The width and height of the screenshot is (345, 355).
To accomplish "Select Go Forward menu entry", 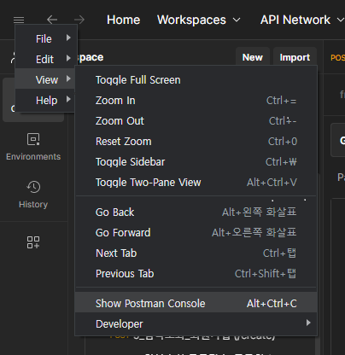I will [196, 233].
